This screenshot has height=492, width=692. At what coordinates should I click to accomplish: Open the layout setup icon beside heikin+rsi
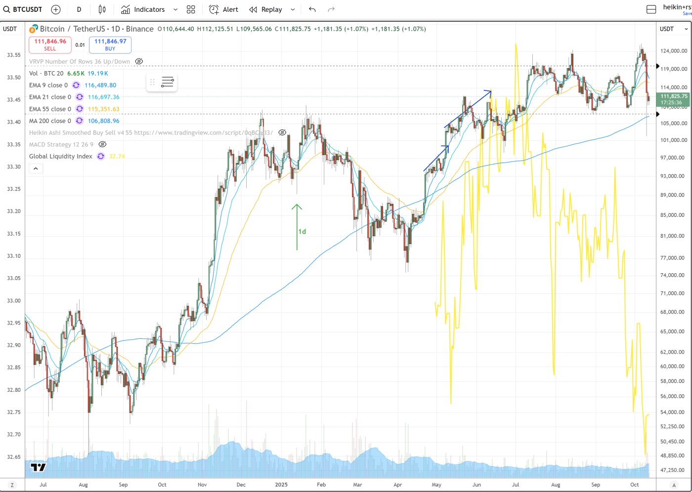tap(651, 9)
